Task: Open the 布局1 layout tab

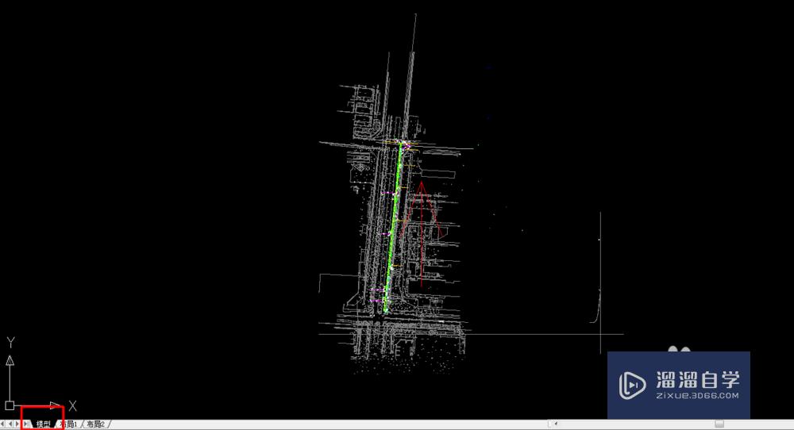Action: click(x=69, y=424)
